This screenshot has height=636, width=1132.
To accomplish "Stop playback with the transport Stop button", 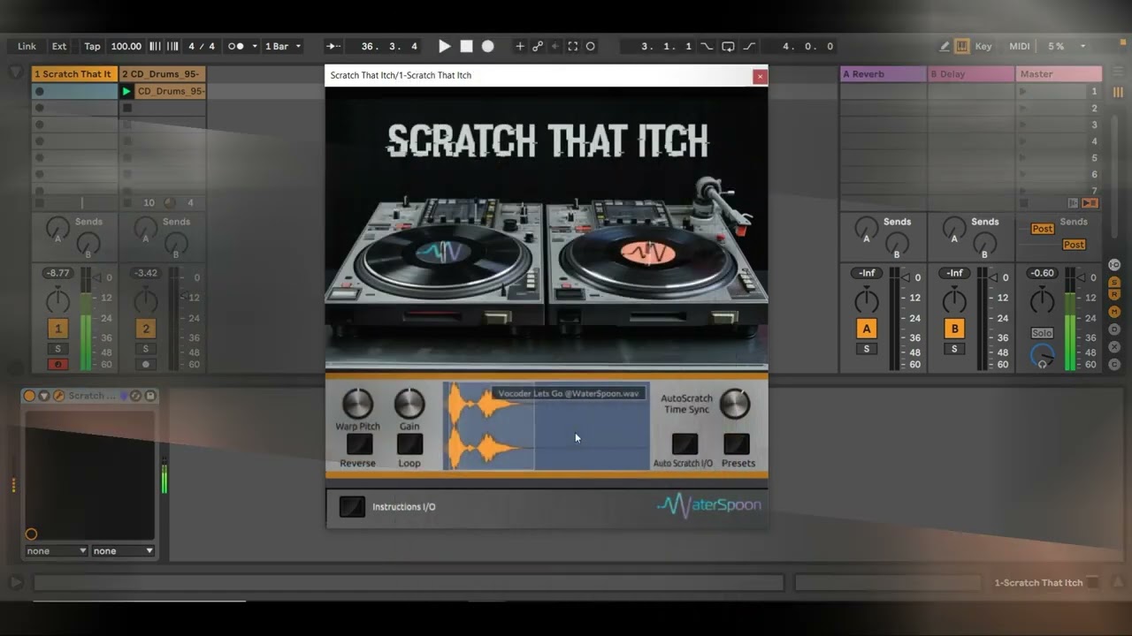I will [466, 46].
